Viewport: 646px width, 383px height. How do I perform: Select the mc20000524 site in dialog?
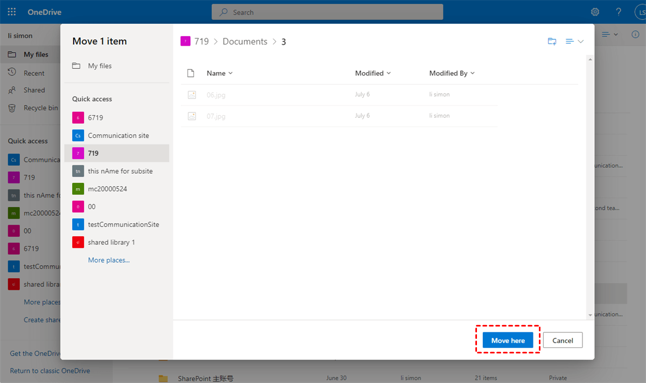click(107, 189)
